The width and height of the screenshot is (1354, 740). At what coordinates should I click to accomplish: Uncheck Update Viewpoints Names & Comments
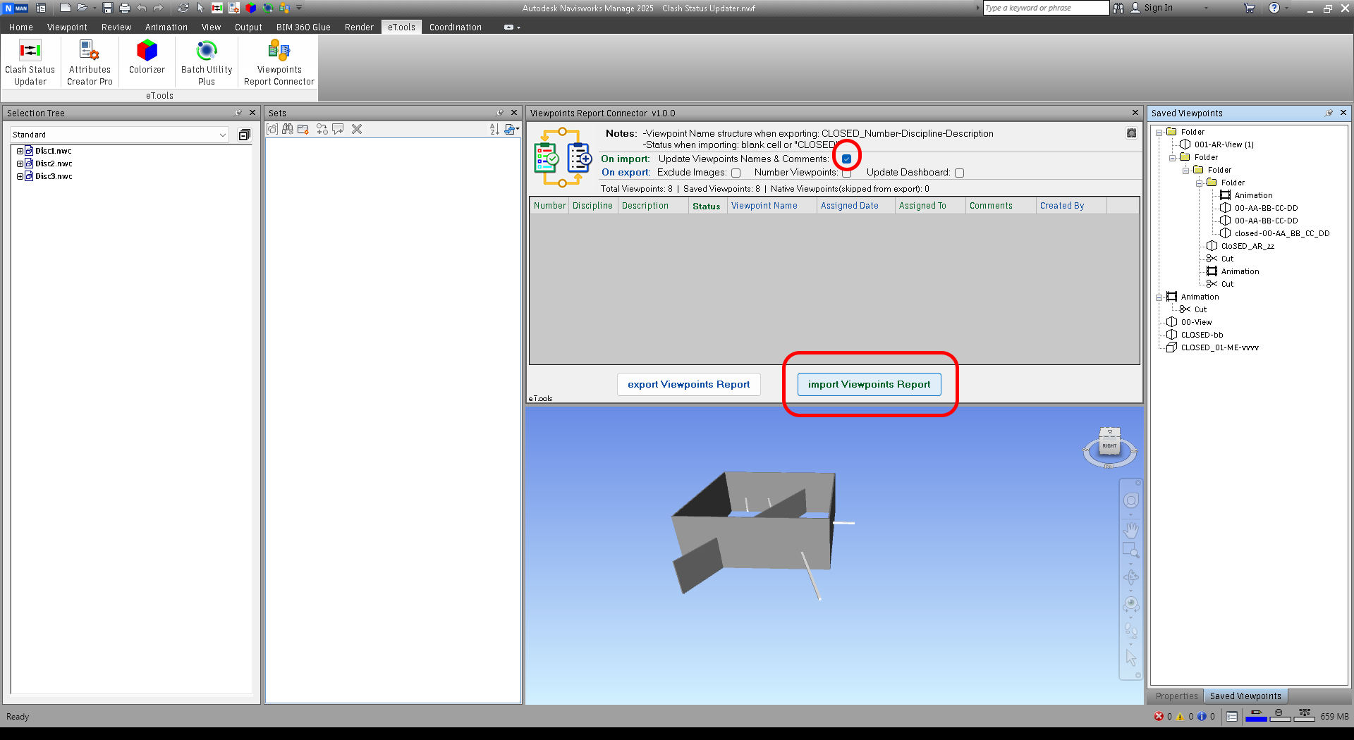[846, 159]
